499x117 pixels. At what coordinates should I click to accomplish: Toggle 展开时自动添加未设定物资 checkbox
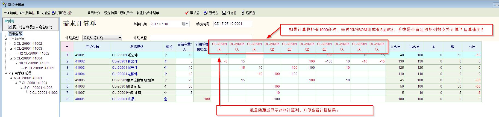tap(10, 27)
